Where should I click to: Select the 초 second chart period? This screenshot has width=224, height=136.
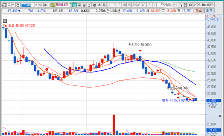point(99,5)
